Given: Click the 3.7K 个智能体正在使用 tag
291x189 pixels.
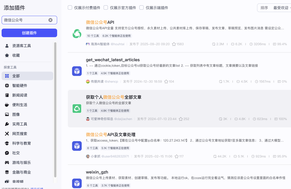Looking at the screenshot, I should pos(115,185).
